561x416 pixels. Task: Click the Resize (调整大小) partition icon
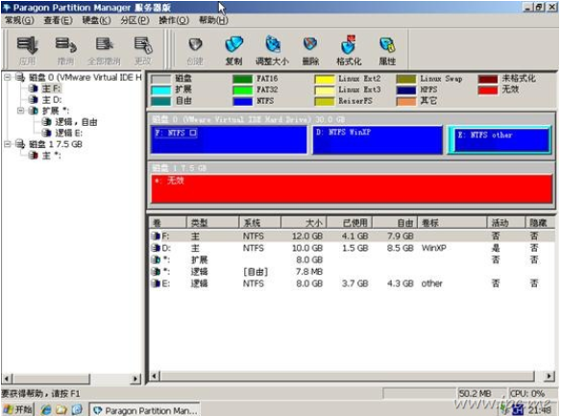273,45
